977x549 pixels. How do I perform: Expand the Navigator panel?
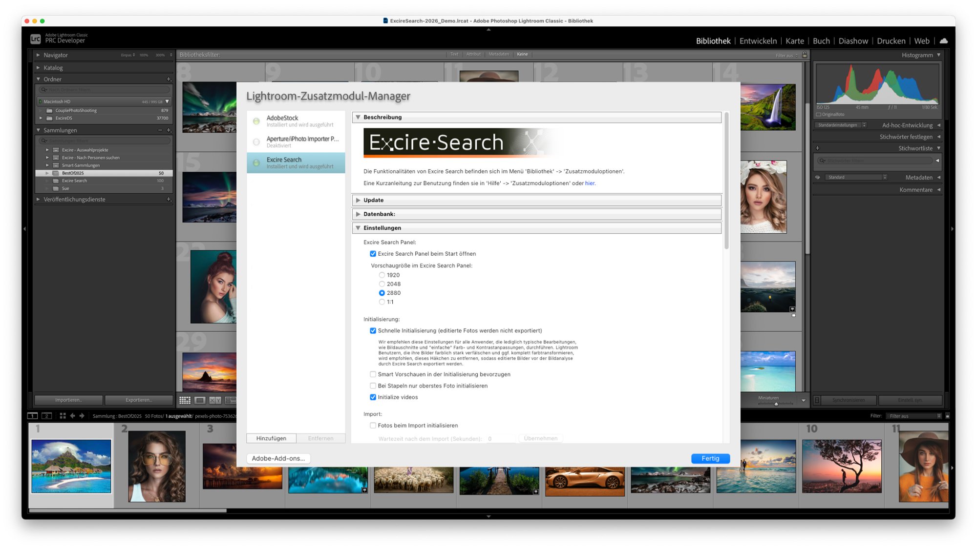[38, 55]
